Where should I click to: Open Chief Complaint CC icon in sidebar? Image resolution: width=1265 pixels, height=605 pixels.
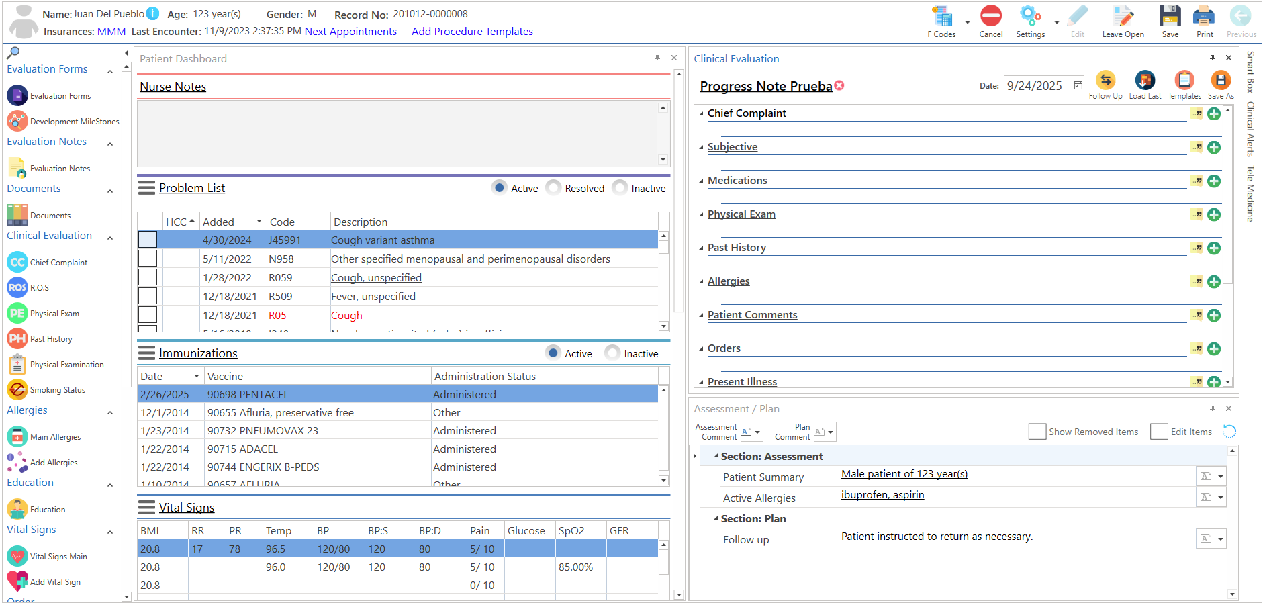click(17, 262)
